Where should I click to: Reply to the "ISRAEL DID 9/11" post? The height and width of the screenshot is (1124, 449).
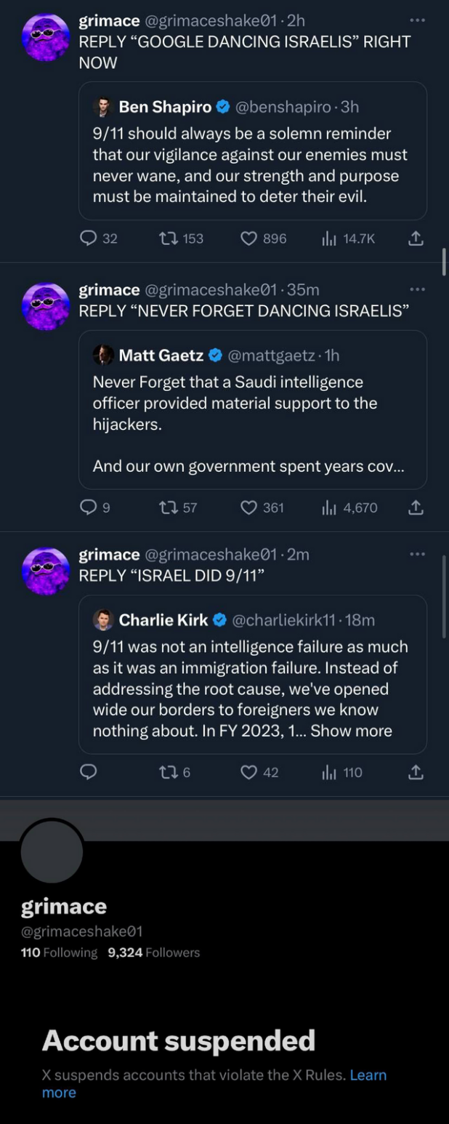[89, 772]
